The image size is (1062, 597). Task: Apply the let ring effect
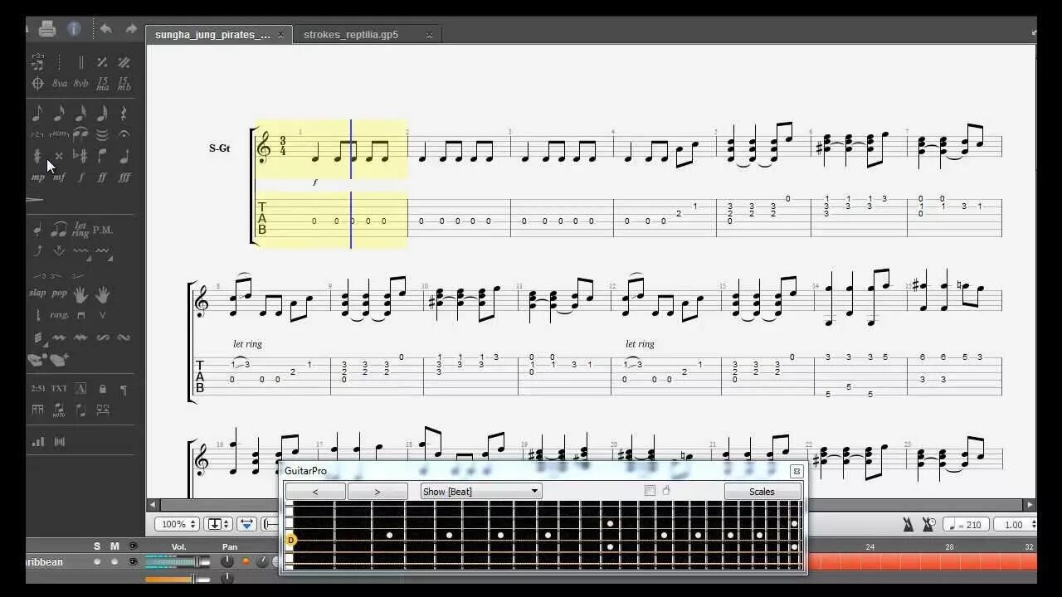point(80,229)
